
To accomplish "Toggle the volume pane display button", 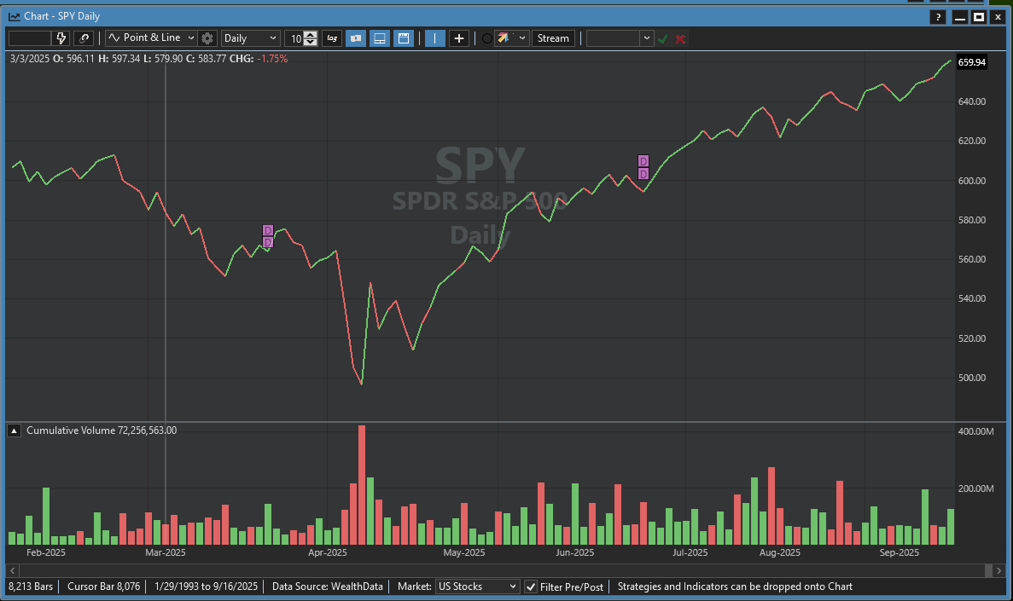I will coord(380,38).
